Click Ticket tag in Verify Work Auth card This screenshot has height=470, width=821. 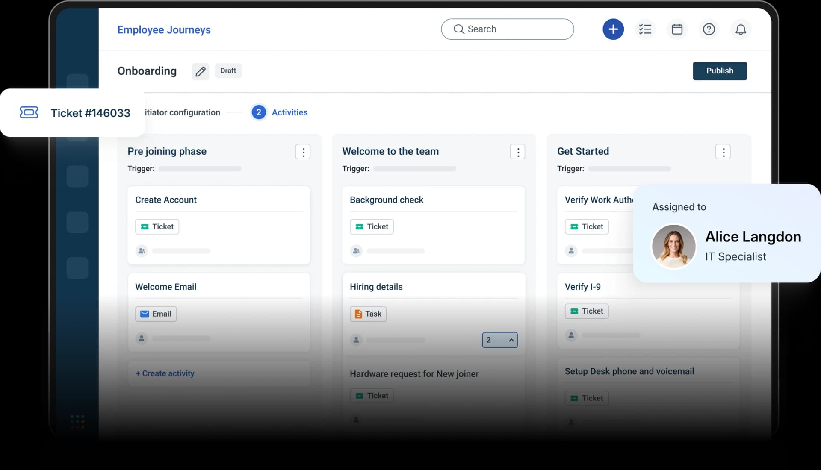587,226
